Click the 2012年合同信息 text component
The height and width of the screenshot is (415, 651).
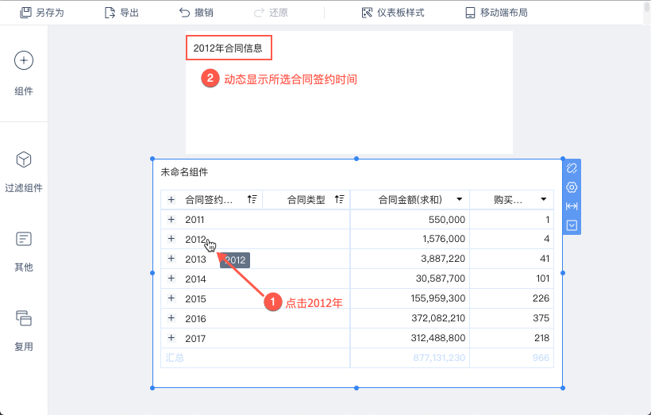pos(228,48)
